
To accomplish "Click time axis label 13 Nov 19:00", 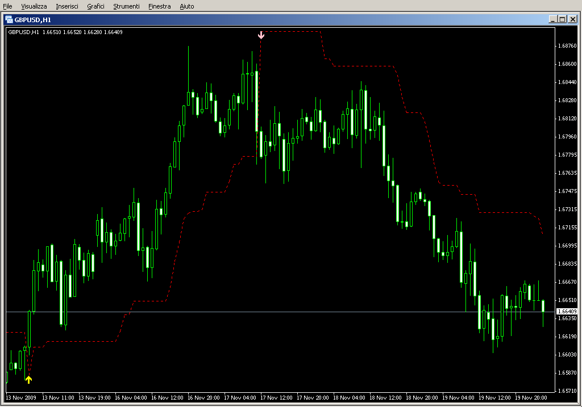I will pos(94,398).
